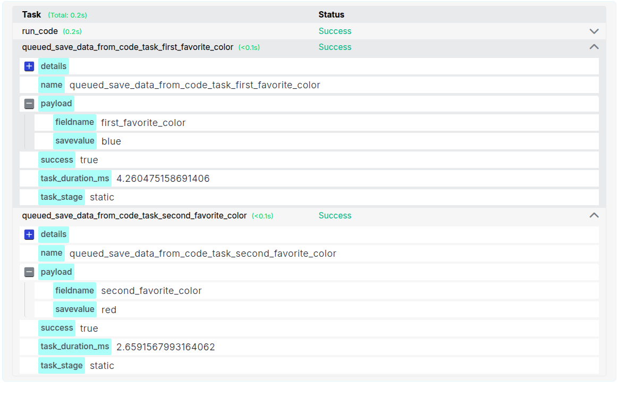Viewport: 618px width, 396px height.
Task: Click the run_code task name
Action: tap(40, 31)
